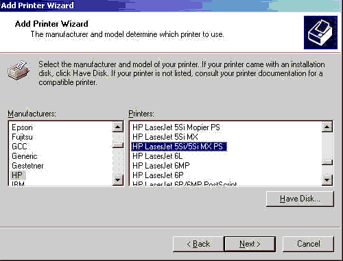Cancel the Add Printer Wizard

point(308,244)
